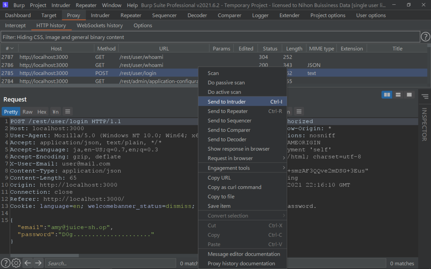Click the request Search input field
The width and height of the screenshot is (431, 269).
click(x=111, y=263)
